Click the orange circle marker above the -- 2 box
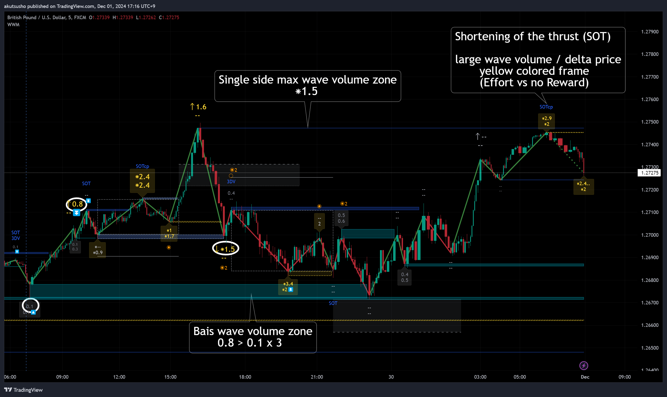 click(319, 206)
